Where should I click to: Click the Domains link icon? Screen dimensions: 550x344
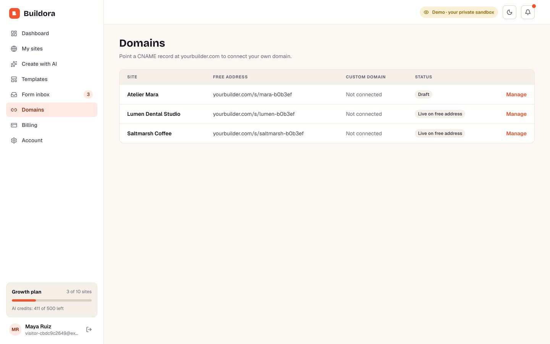point(14,110)
